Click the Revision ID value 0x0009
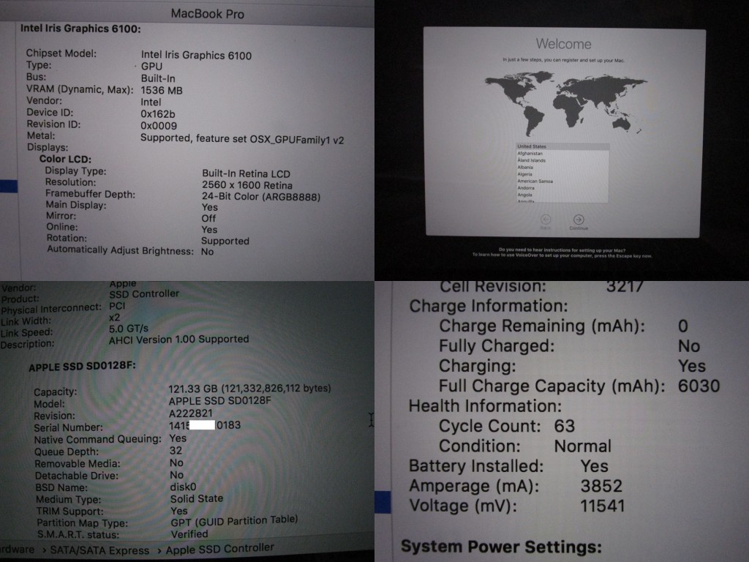 (159, 126)
